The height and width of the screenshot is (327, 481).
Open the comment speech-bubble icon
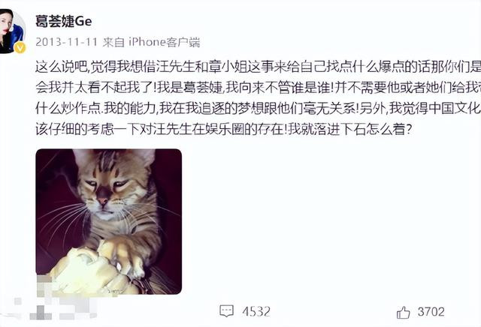pos(227,311)
